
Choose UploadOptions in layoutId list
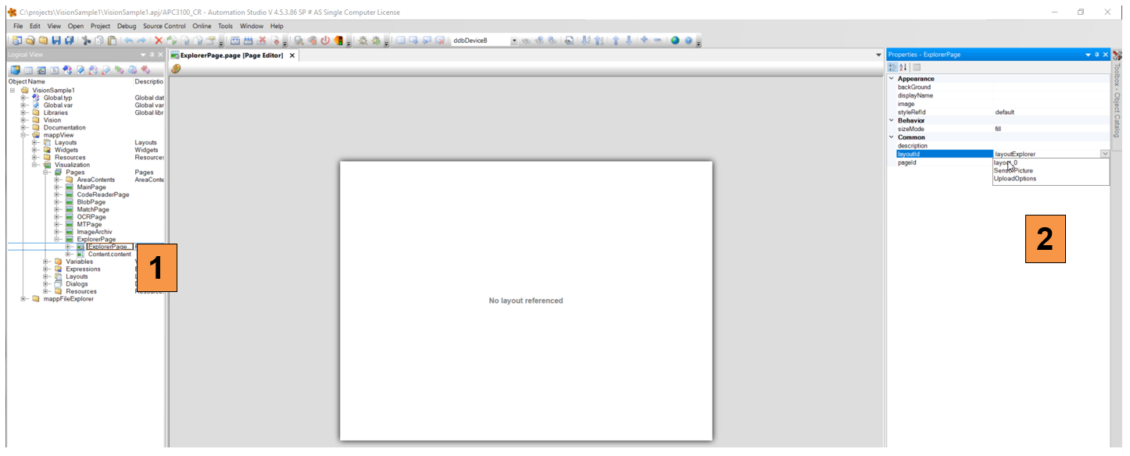coord(1014,179)
